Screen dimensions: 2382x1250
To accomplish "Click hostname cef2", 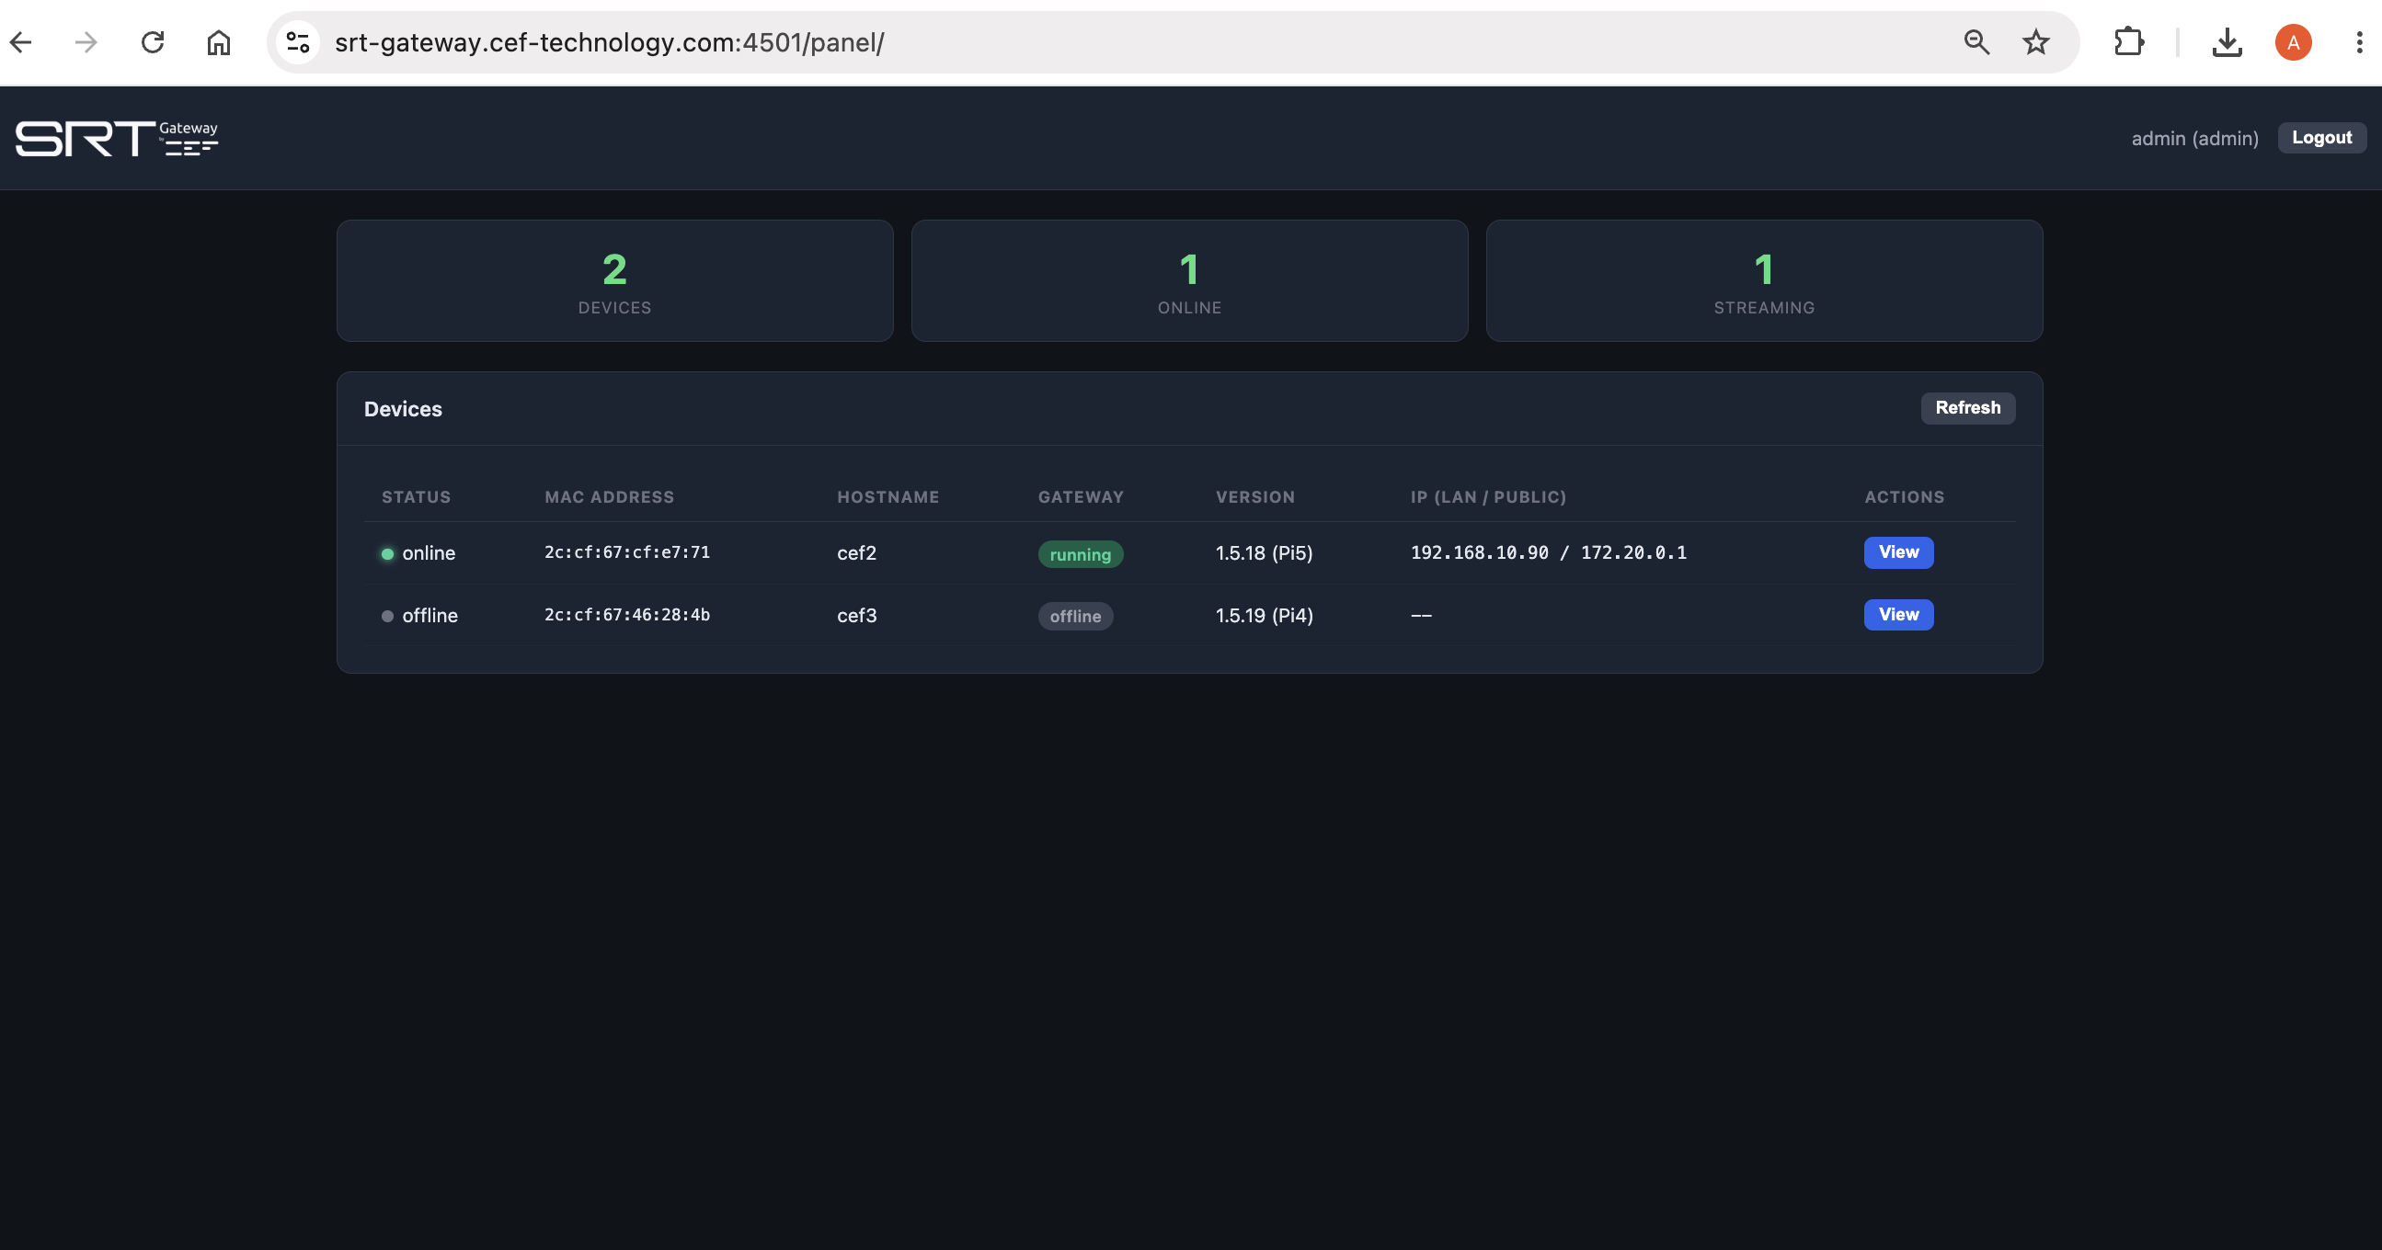I will [x=856, y=553].
